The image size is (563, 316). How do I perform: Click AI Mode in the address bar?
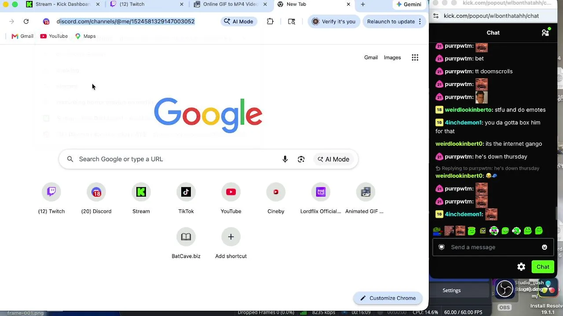pyautogui.click(x=238, y=22)
